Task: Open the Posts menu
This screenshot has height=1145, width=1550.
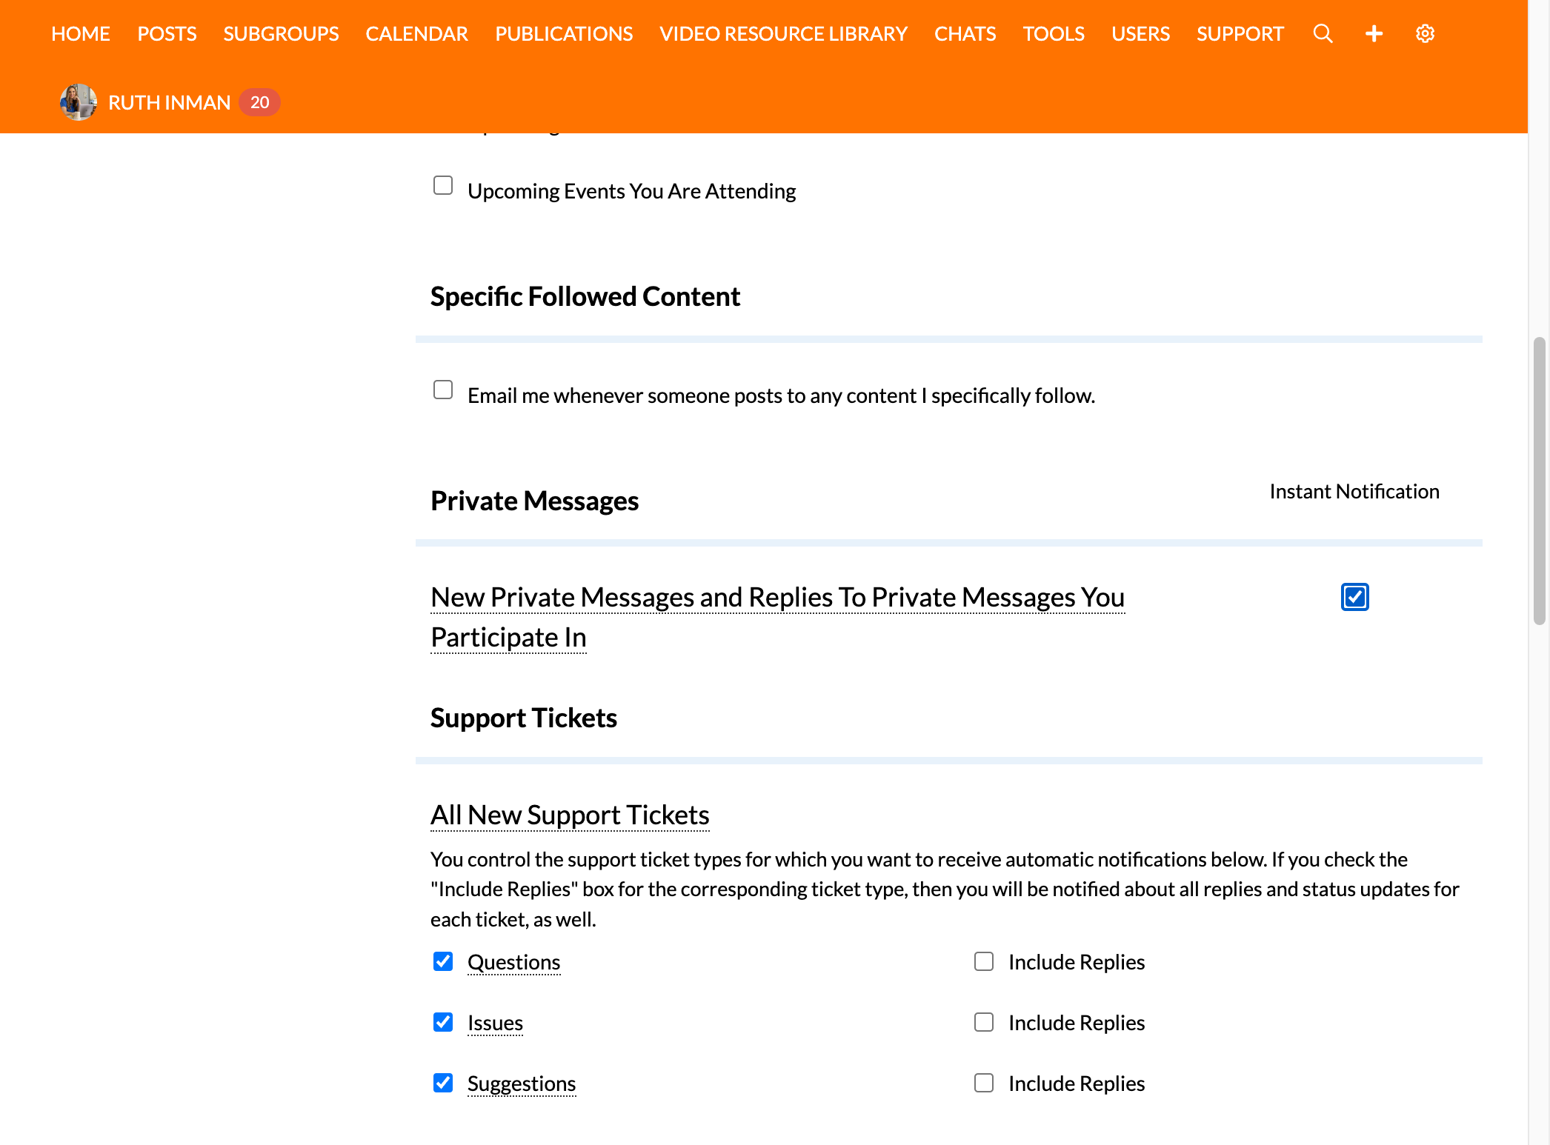Action: click(167, 33)
